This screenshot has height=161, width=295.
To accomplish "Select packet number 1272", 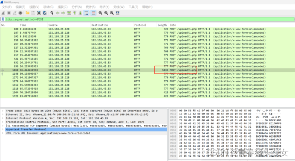I will click(x=147, y=77).
